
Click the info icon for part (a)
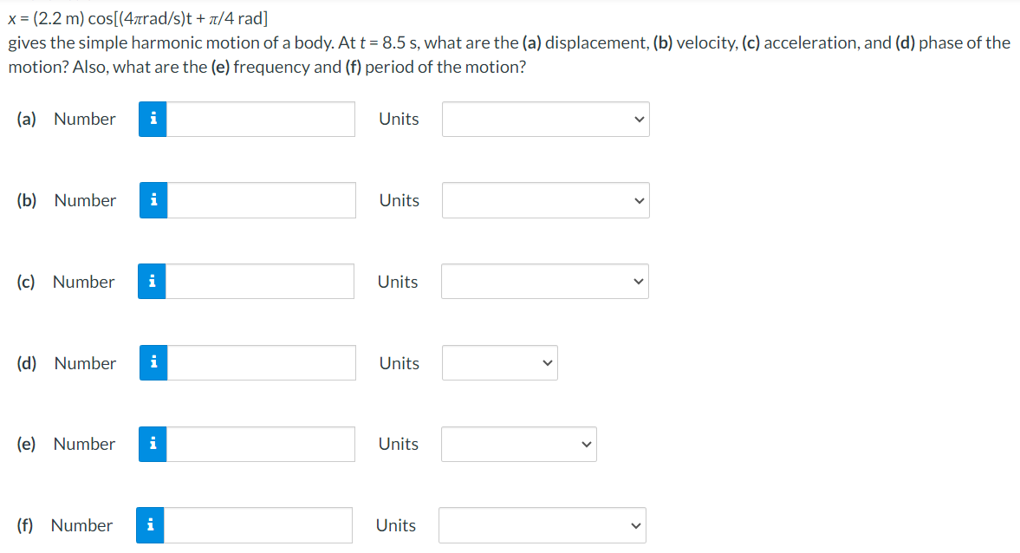click(153, 119)
